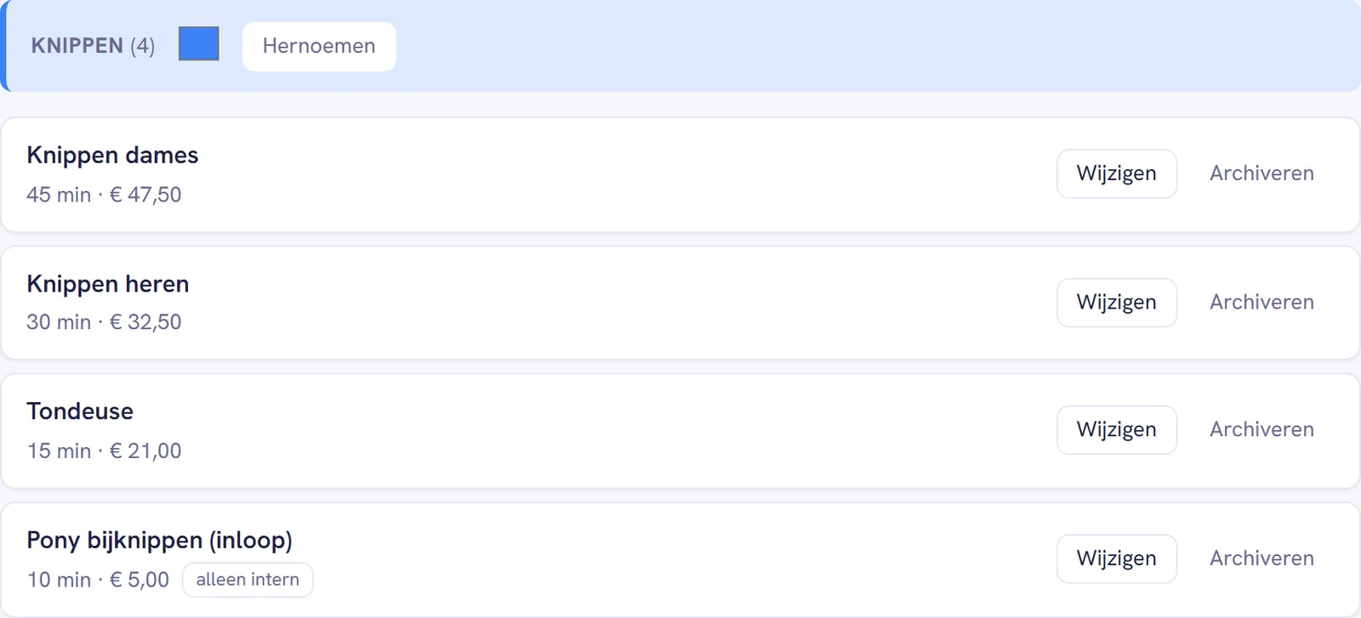This screenshot has width=1361, height=618.
Task: Click the Hernoemen button
Action: (319, 46)
